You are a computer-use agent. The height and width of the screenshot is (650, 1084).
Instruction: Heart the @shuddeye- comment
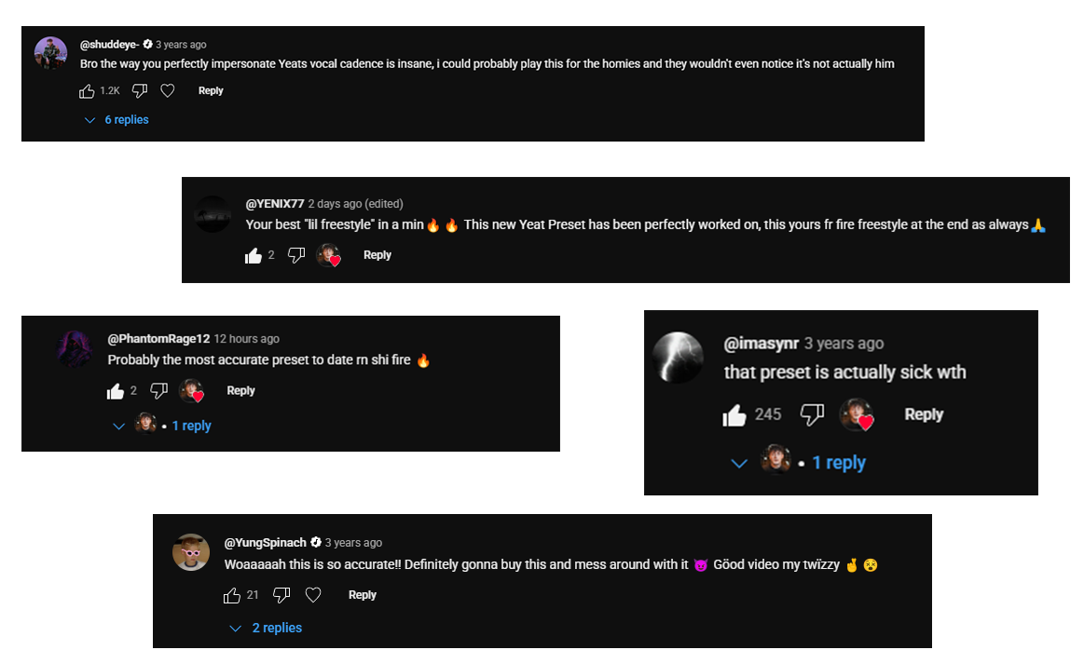click(168, 91)
